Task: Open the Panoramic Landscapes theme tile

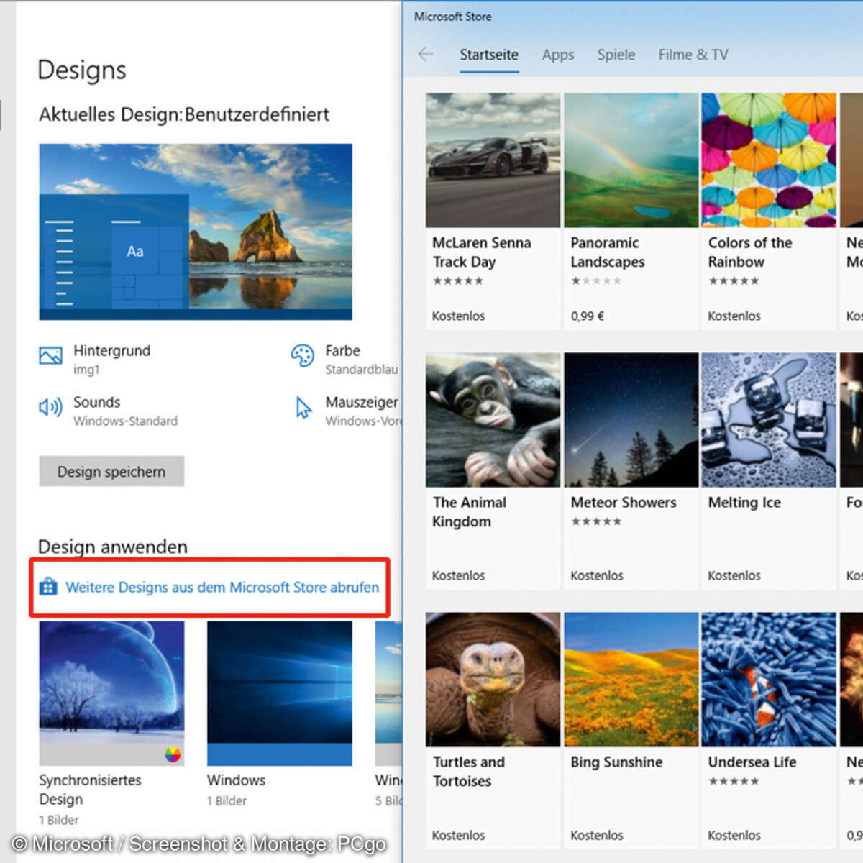Action: click(631, 160)
